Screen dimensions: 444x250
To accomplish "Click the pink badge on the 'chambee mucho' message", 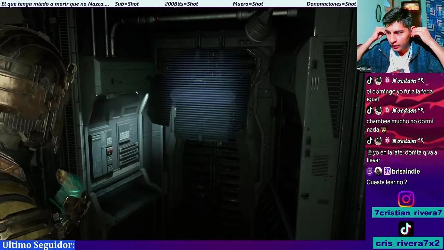I will click(x=387, y=111).
